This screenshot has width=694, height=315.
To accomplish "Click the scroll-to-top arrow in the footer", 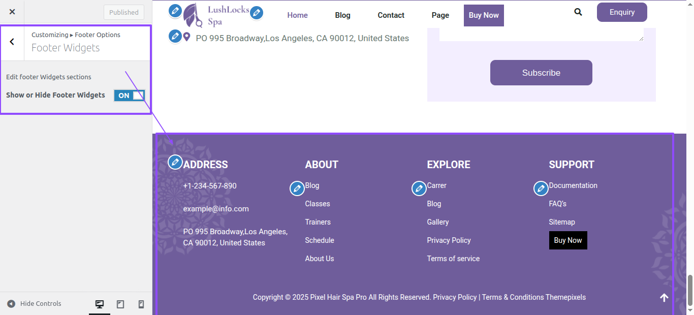I will [664, 298].
